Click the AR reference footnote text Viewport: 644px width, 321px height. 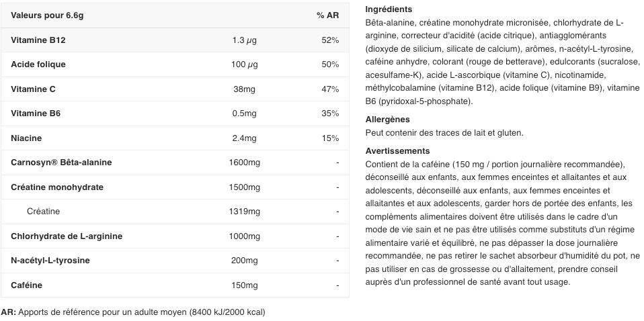pos(133,312)
